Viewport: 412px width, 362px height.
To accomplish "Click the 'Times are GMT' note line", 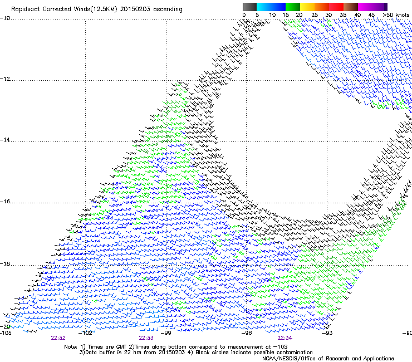I will [x=175, y=347].
